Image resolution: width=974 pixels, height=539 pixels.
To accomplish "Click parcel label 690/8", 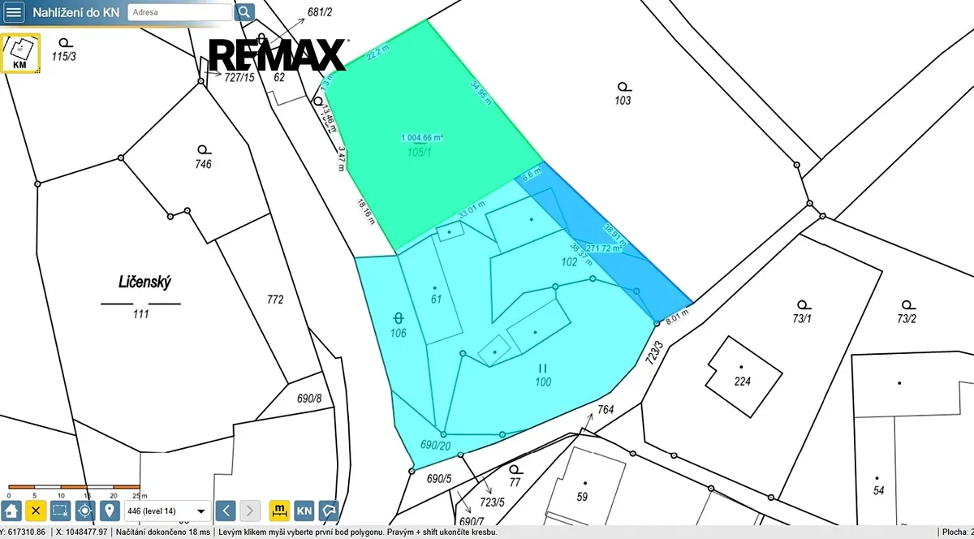I will pos(309,398).
